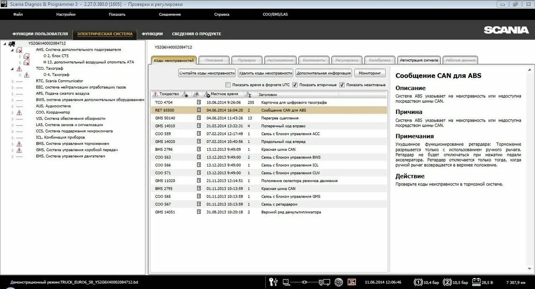Click the key and USB status icon
535x289 pixels.
(x=273, y=282)
